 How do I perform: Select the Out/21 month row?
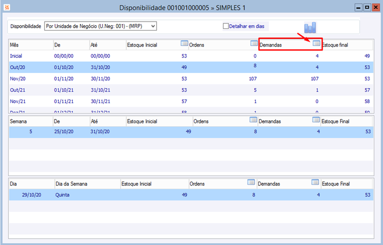click(191, 90)
